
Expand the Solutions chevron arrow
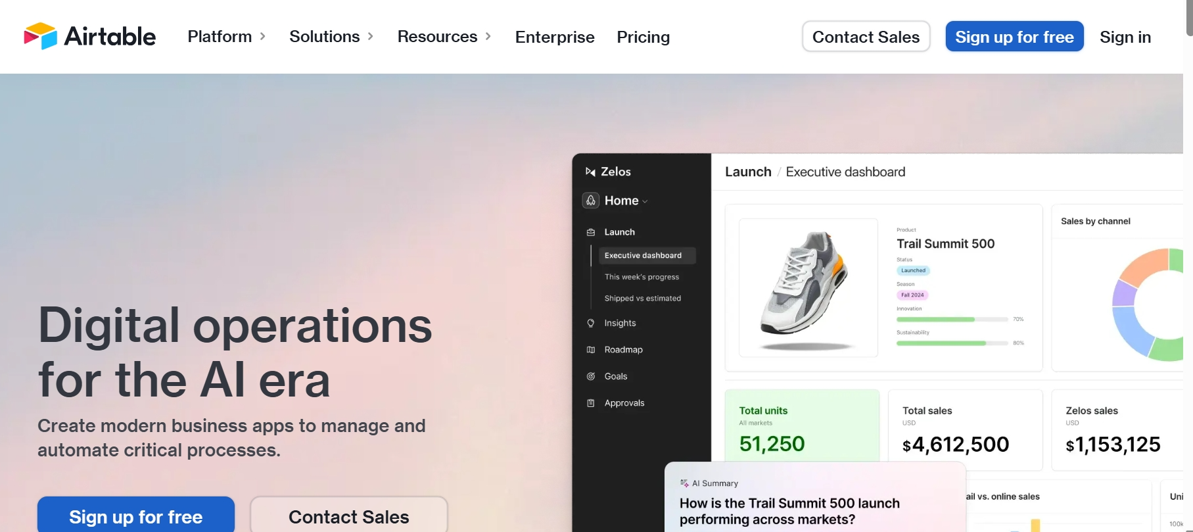point(371,37)
